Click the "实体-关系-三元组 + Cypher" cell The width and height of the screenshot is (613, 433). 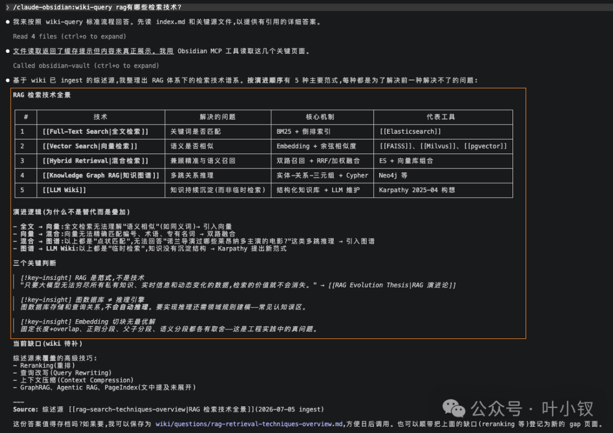322,175
